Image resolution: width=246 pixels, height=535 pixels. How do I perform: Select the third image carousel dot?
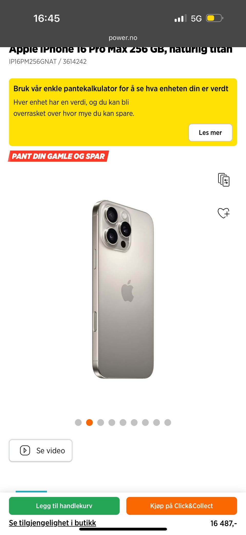point(101,422)
